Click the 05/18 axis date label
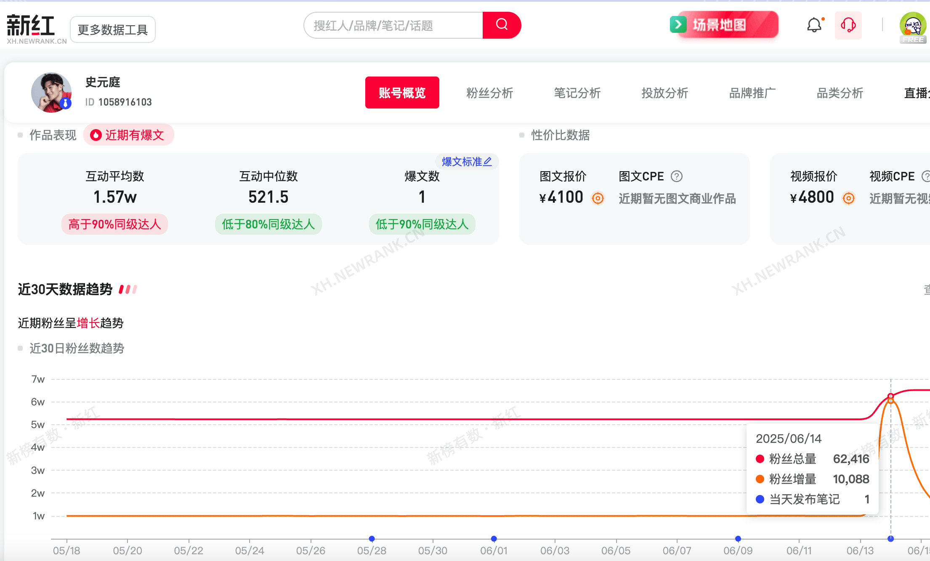Viewport: 930px width, 561px height. click(x=66, y=550)
